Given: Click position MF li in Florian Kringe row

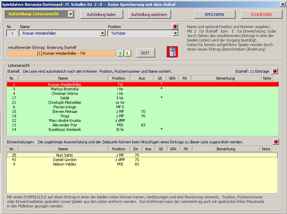Looking at the screenshot, I should 120,107.
